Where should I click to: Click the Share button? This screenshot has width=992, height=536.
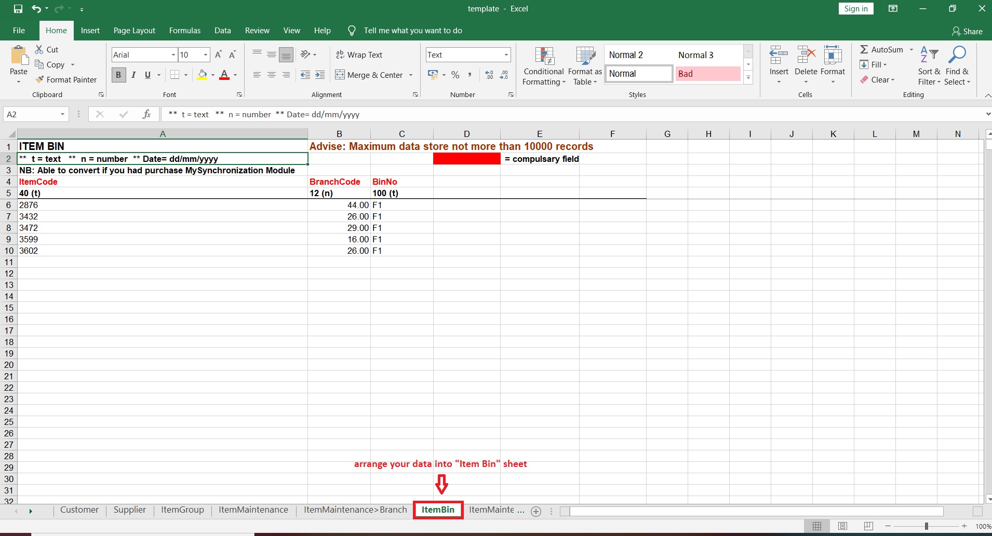click(x=967, y=31)
